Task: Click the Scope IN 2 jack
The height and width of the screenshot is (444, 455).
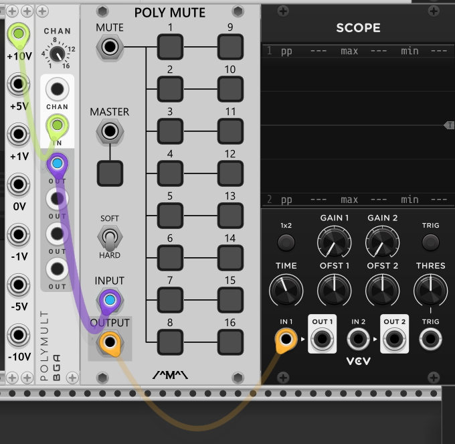Action: coord(358,340)
